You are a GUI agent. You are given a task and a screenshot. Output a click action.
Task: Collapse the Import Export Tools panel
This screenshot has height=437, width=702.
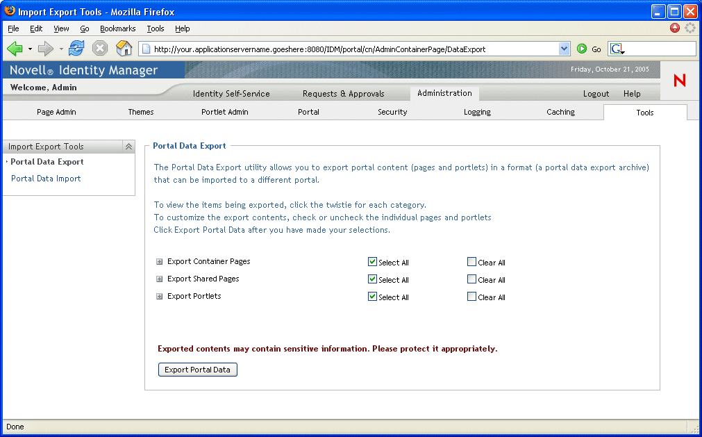(x=128, y=147)
